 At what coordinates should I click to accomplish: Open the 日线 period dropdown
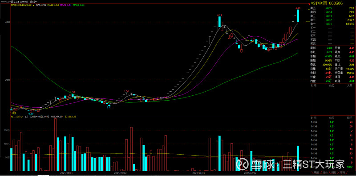coord(34,1)
